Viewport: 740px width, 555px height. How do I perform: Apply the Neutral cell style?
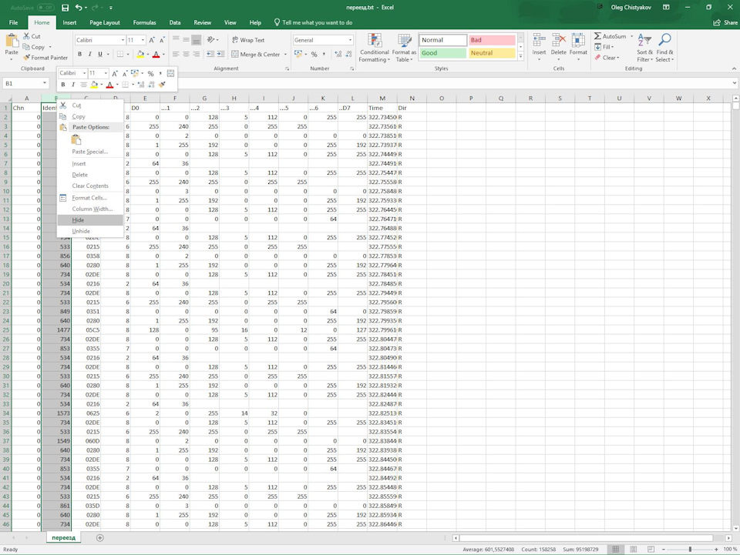pos(491,53)
